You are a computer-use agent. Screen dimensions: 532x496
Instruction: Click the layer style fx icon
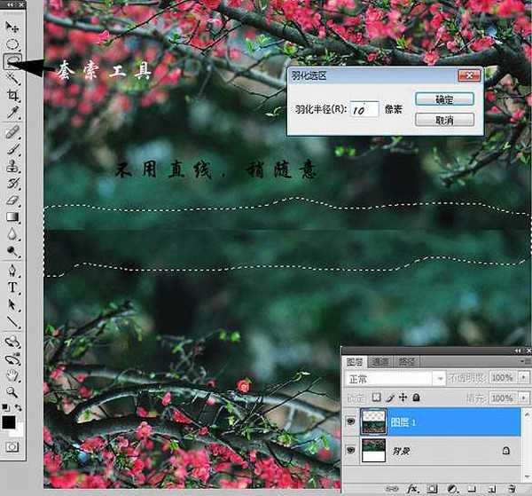click(412, 488)
